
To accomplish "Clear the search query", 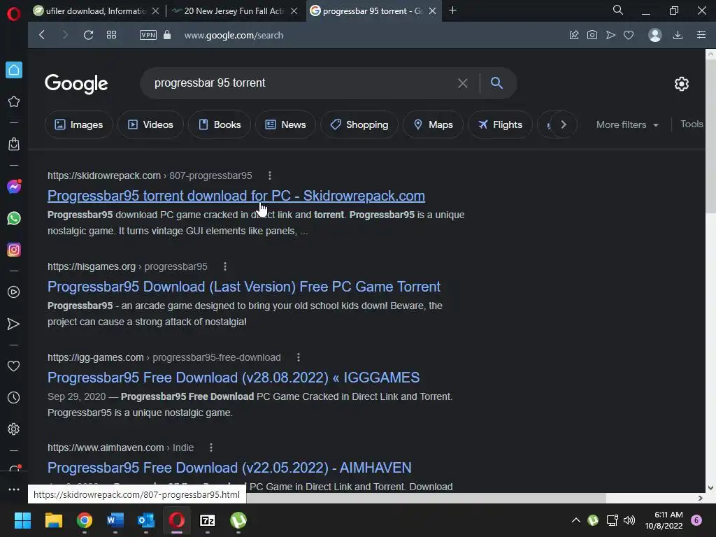I will (x=463, y=83).
